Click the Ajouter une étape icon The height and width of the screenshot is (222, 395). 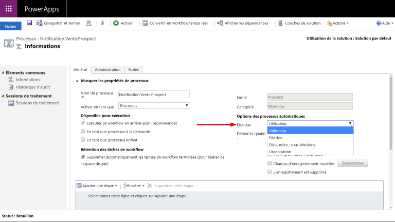click(x=79, y=186)
